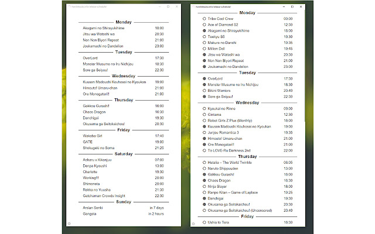
Task: Click Friday heading in right window
Action: 247,216
